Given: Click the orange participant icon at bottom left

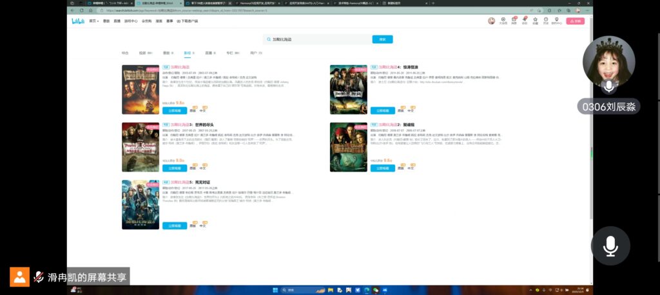Looking at the screenshot, I should (x=20, y=277).
